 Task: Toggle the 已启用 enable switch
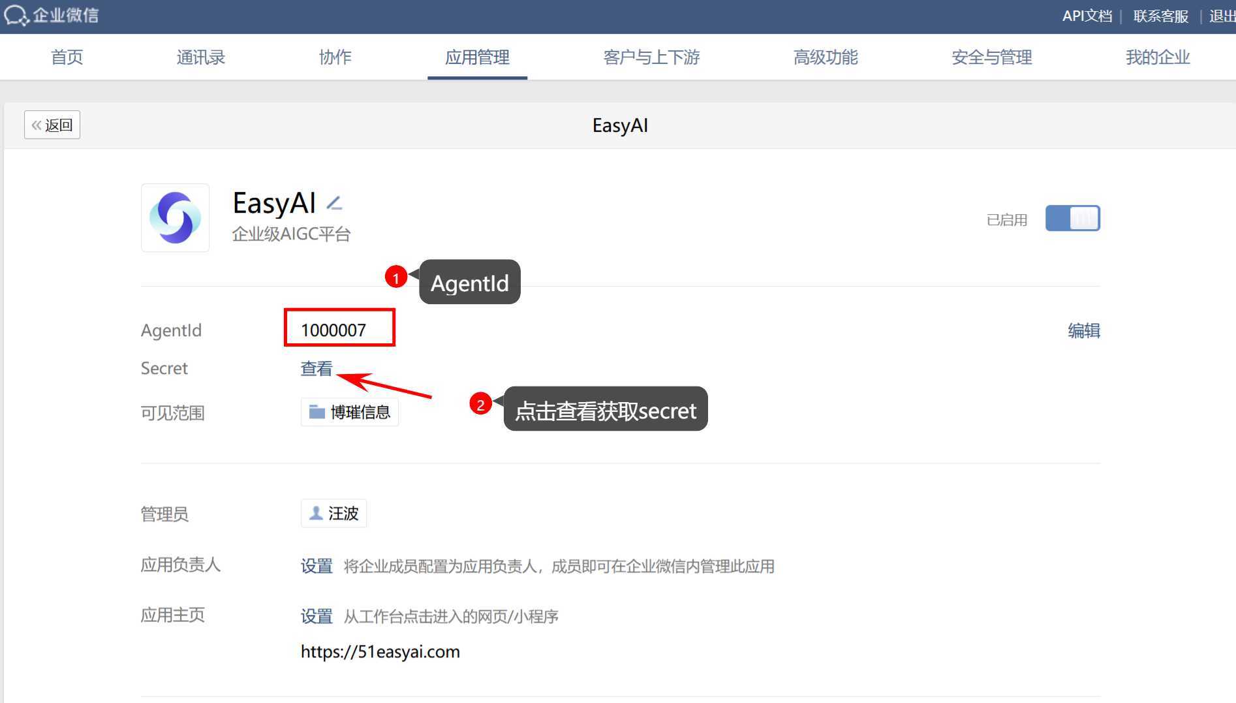pos(1072,218)
